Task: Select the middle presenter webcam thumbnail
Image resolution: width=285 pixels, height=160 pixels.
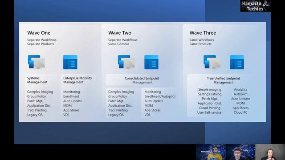Action: coord(240,152)
